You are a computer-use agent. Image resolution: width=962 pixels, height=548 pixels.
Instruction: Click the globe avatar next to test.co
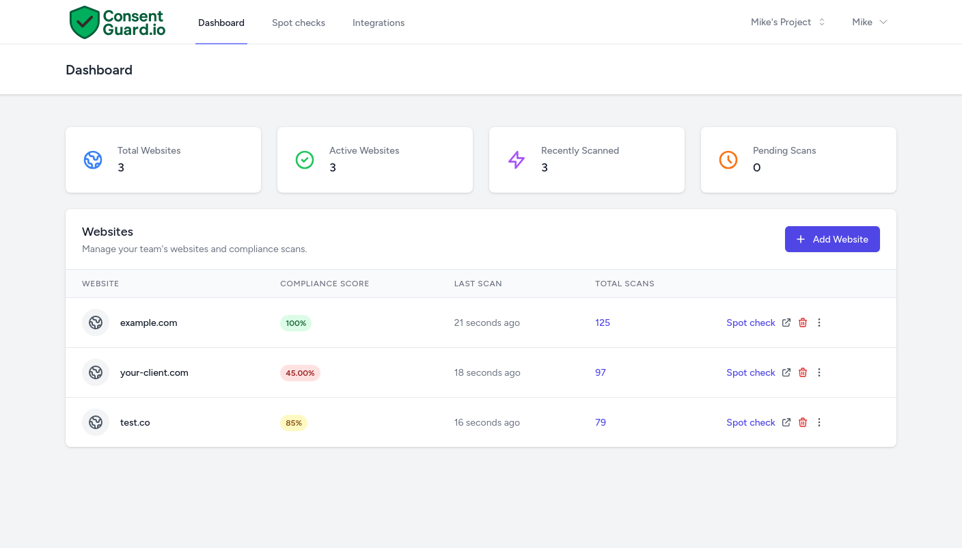tap(96, 422)
